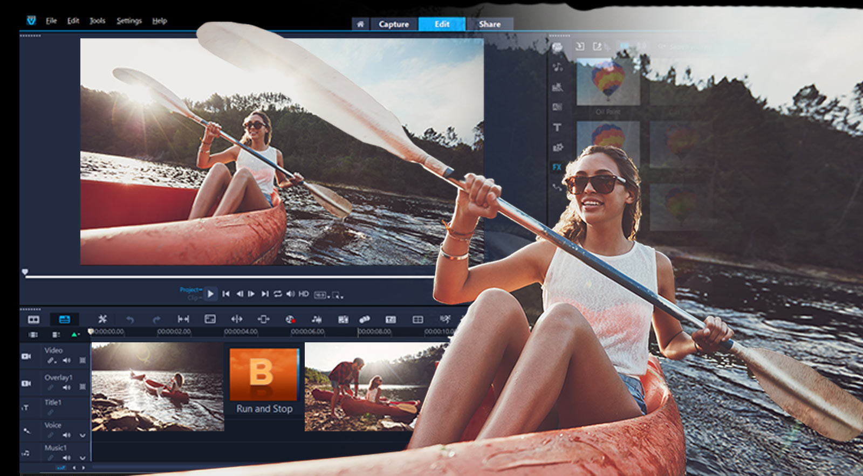Viewport: 863px width, 476px height.
Task: Open the FX filter library category
Action: click(x=557, y=167)
